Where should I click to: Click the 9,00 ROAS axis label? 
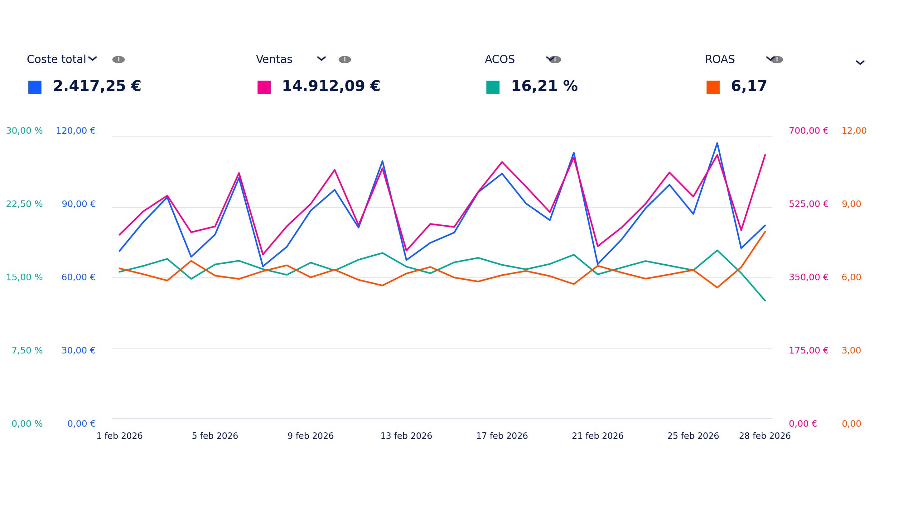coord(851,204)
